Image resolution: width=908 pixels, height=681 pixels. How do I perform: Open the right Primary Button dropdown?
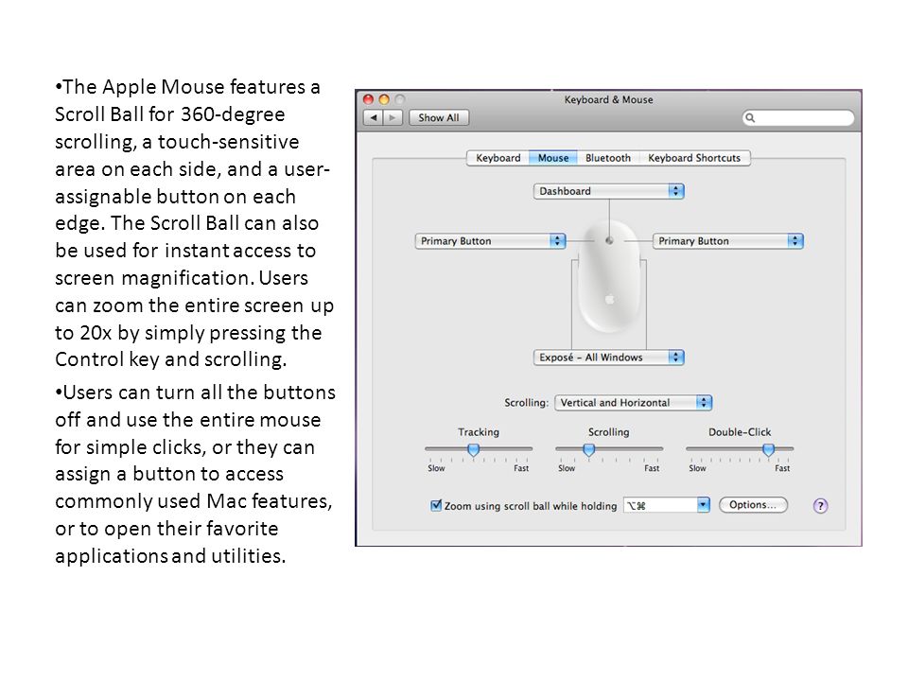728,241
